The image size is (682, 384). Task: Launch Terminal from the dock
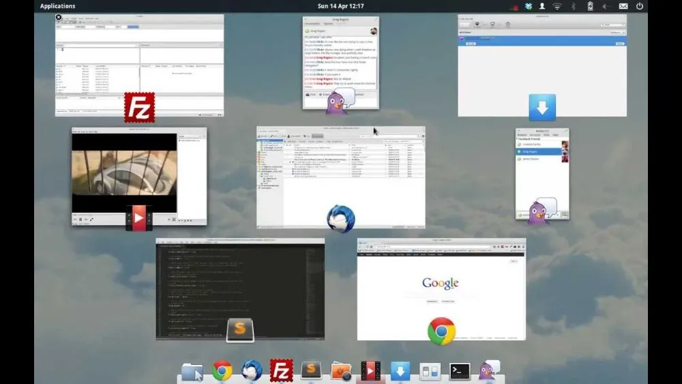(460, 372)
